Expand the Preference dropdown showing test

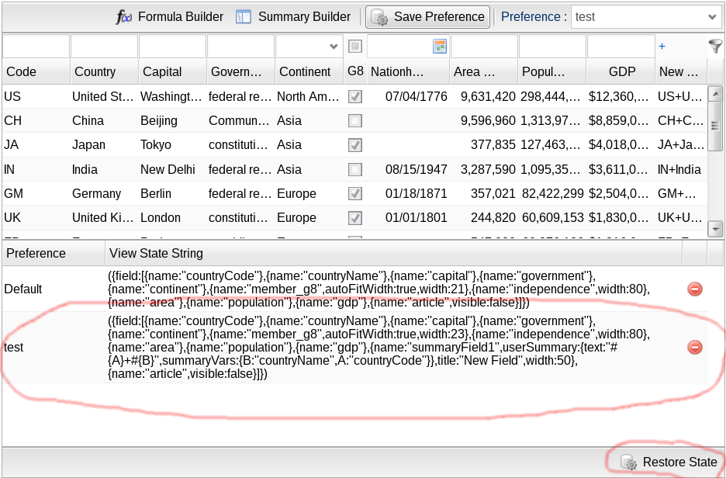(713, 16)
